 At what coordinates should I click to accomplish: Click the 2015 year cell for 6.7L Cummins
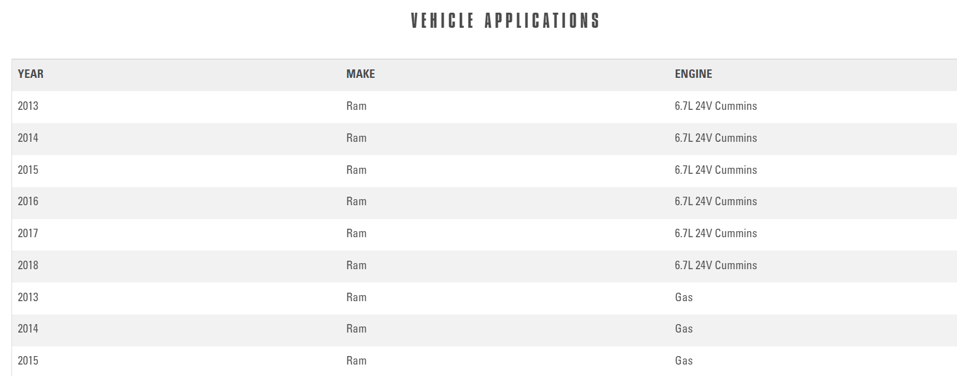[x=28, y=170]
